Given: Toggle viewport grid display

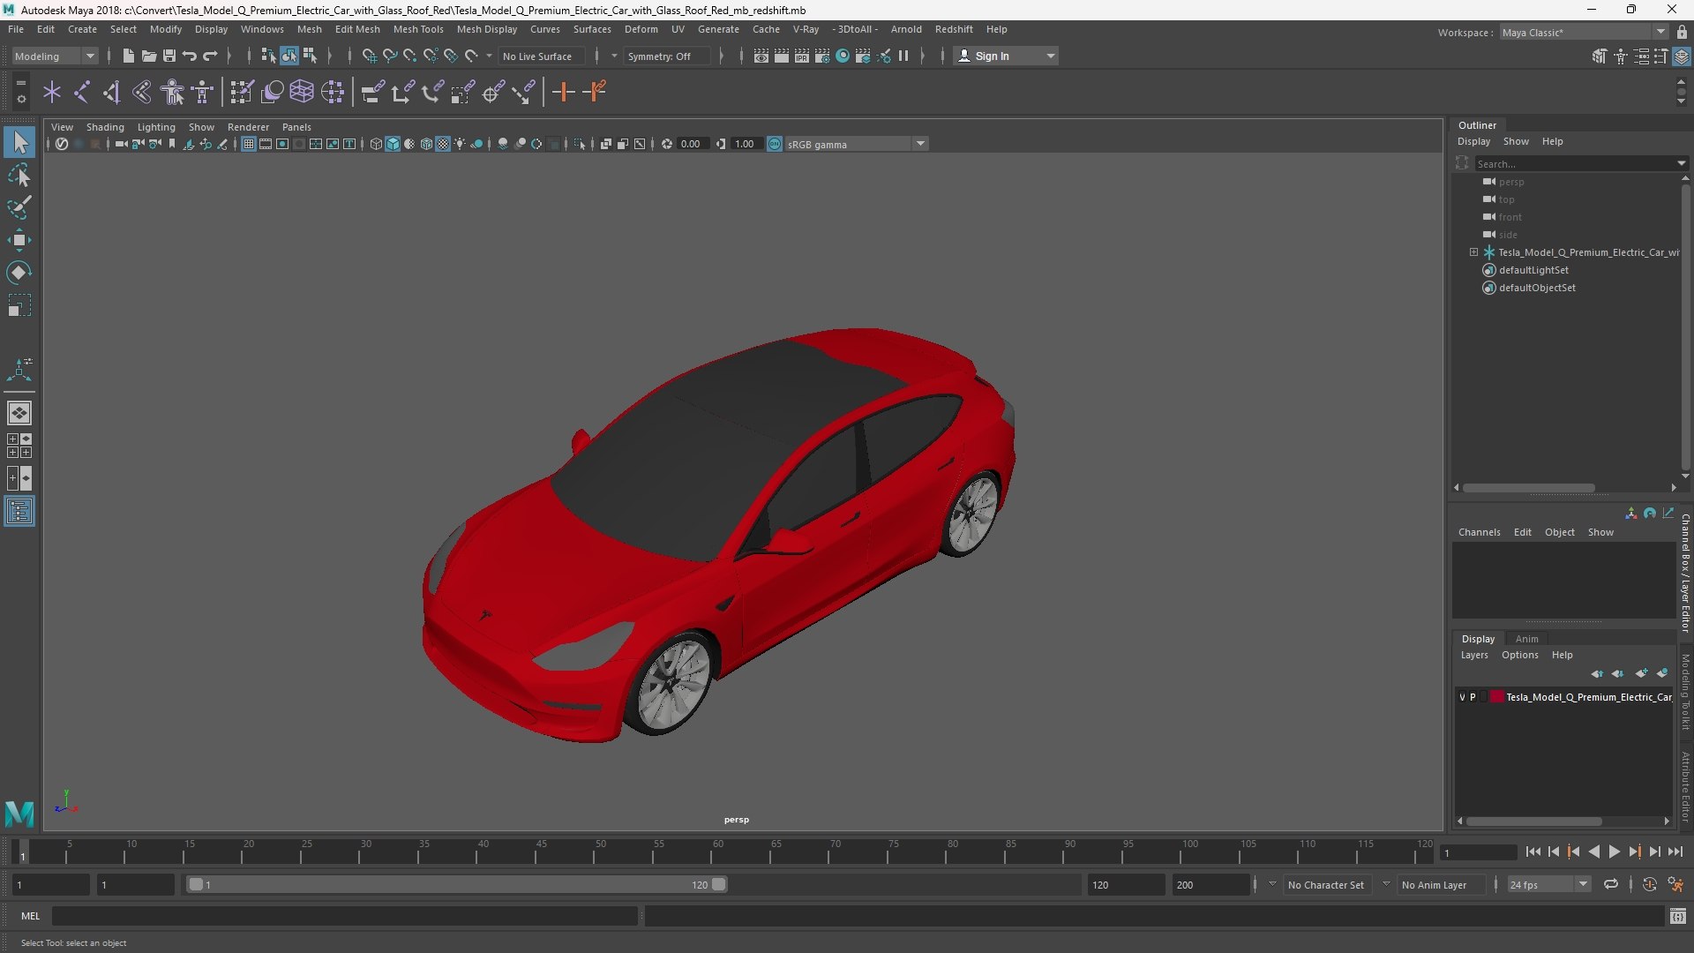Looking at the screenshot, I should click(249, 144).
